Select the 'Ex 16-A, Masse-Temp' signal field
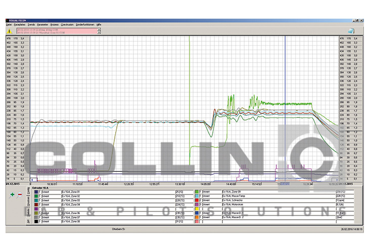Image resolution: width=369 pixels, height=252 pixels. point(279,196)
